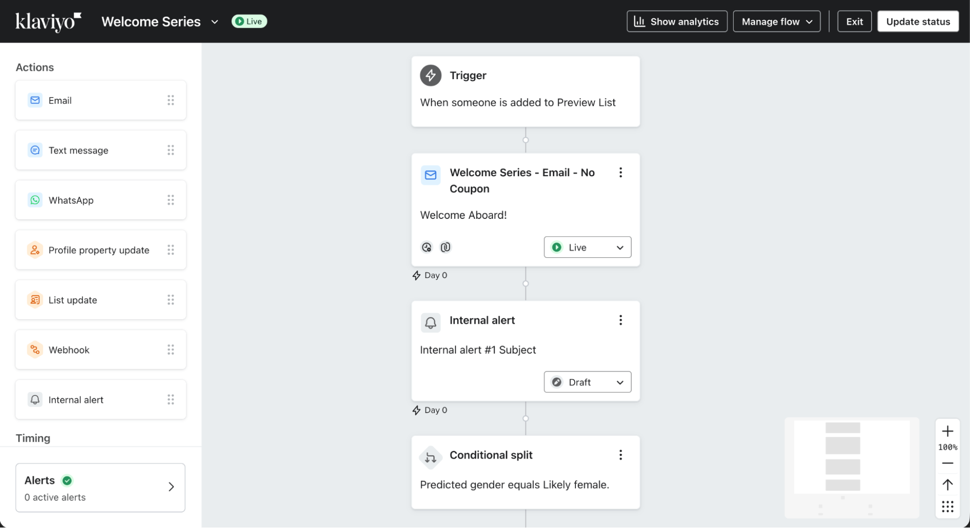Open the Conditional split three-dot menu

pos(620,455)
